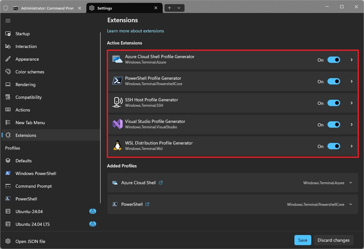Image resolution: width=364 pixels, height=249 pixels.
Task: Open Color schemes via its palette icon
Action: pos(9,72)
